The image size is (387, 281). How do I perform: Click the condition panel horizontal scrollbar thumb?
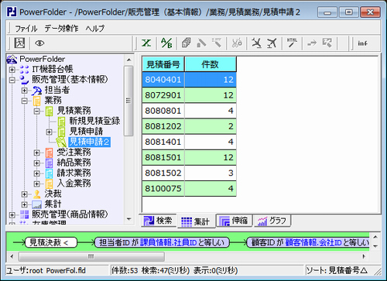point(91,256)
